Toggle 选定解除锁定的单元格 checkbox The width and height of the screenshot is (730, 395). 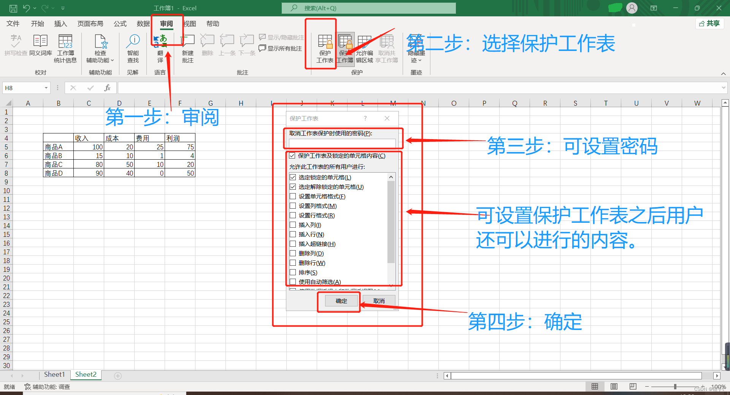pos(293,187)
